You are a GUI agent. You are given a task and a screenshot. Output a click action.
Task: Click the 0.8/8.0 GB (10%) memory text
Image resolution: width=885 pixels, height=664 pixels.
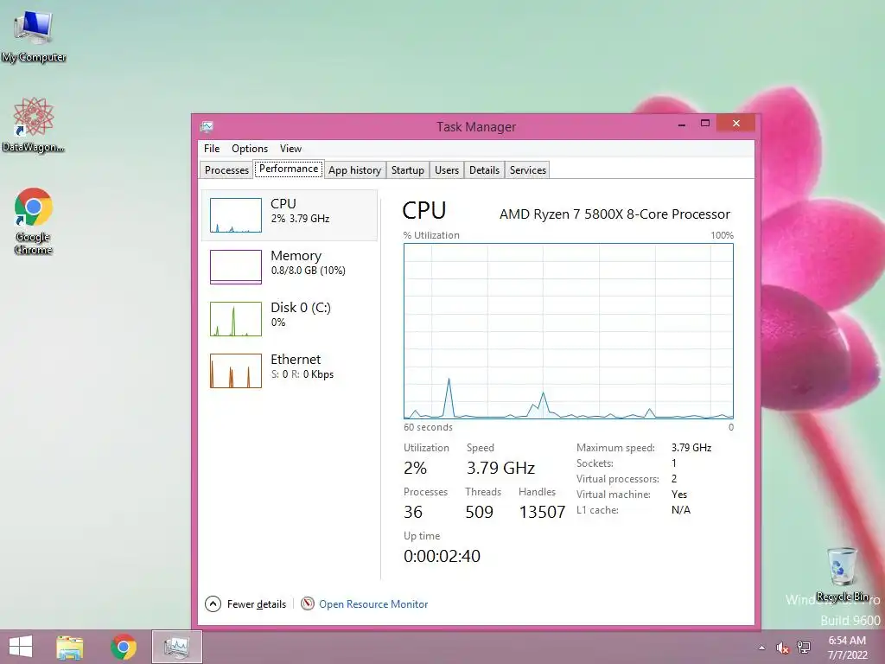[x=309, y=271]
